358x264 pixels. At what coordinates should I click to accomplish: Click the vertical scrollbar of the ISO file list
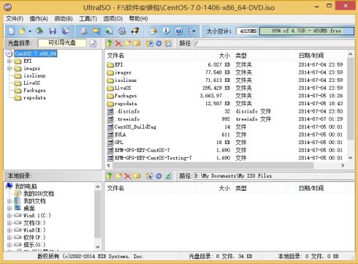[x=351, y=99]
